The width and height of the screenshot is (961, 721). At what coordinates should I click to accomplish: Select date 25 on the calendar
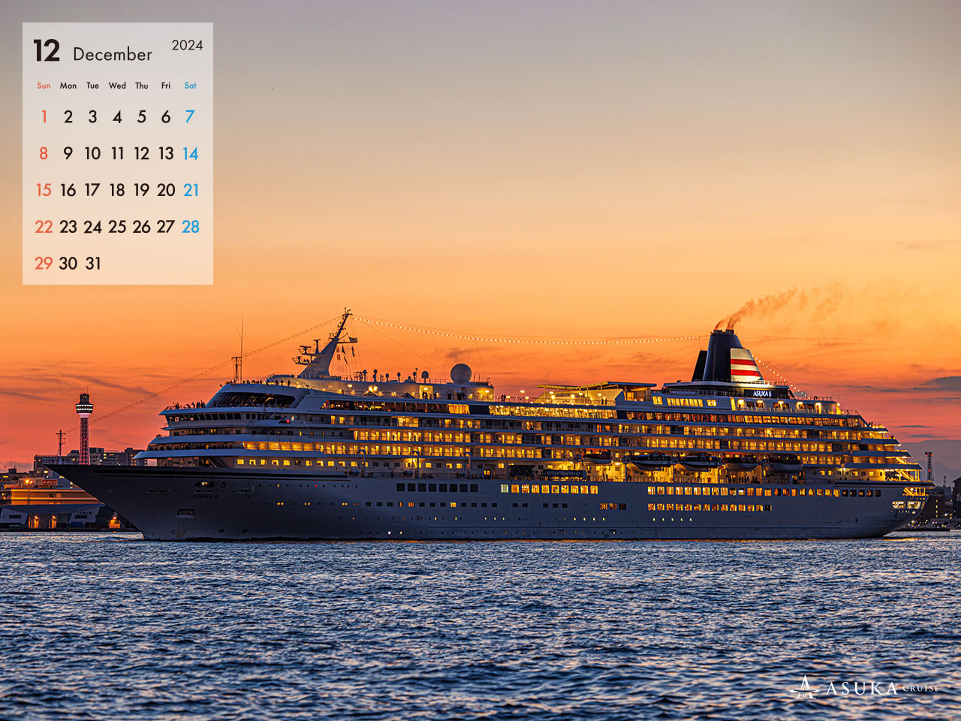point(117,227)
